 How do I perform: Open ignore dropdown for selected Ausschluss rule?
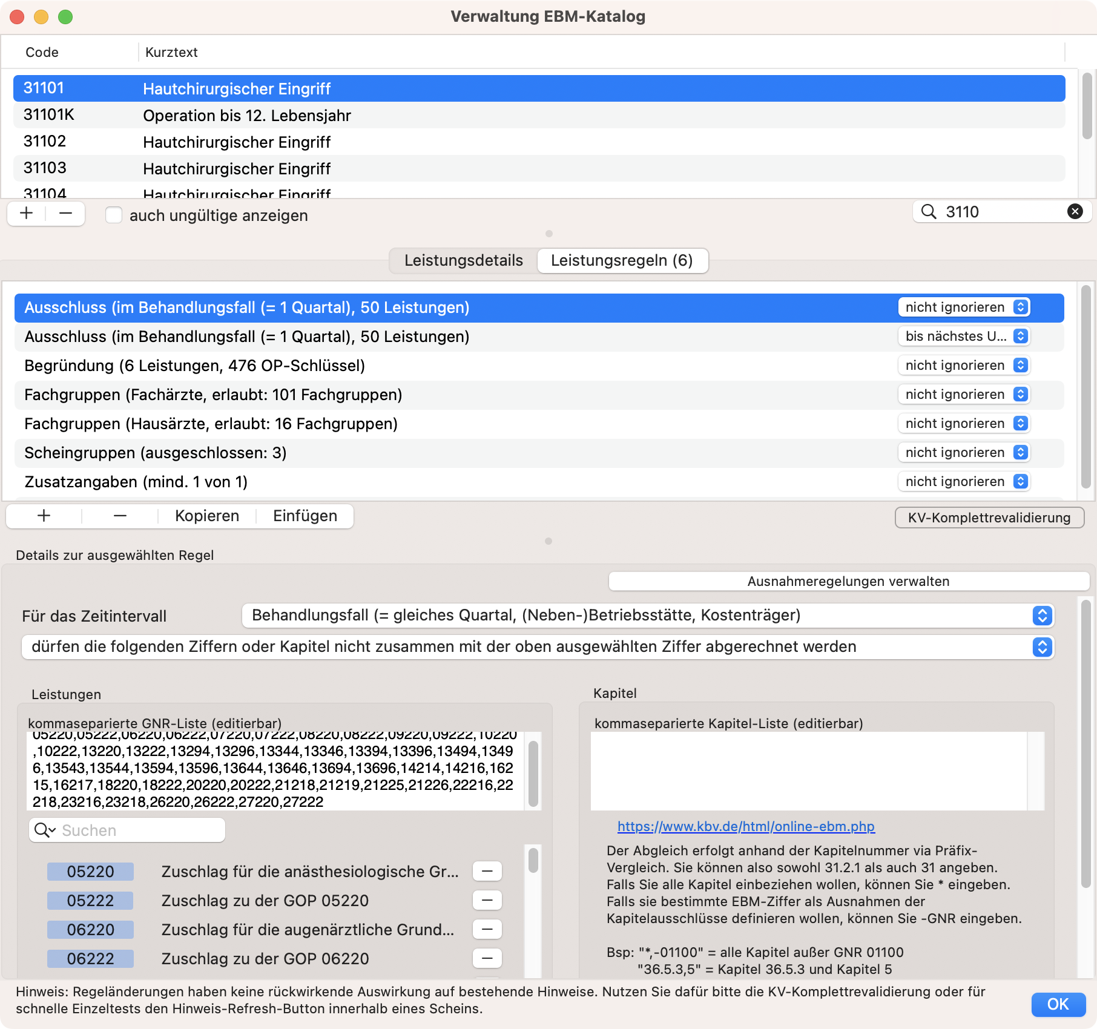964,307
